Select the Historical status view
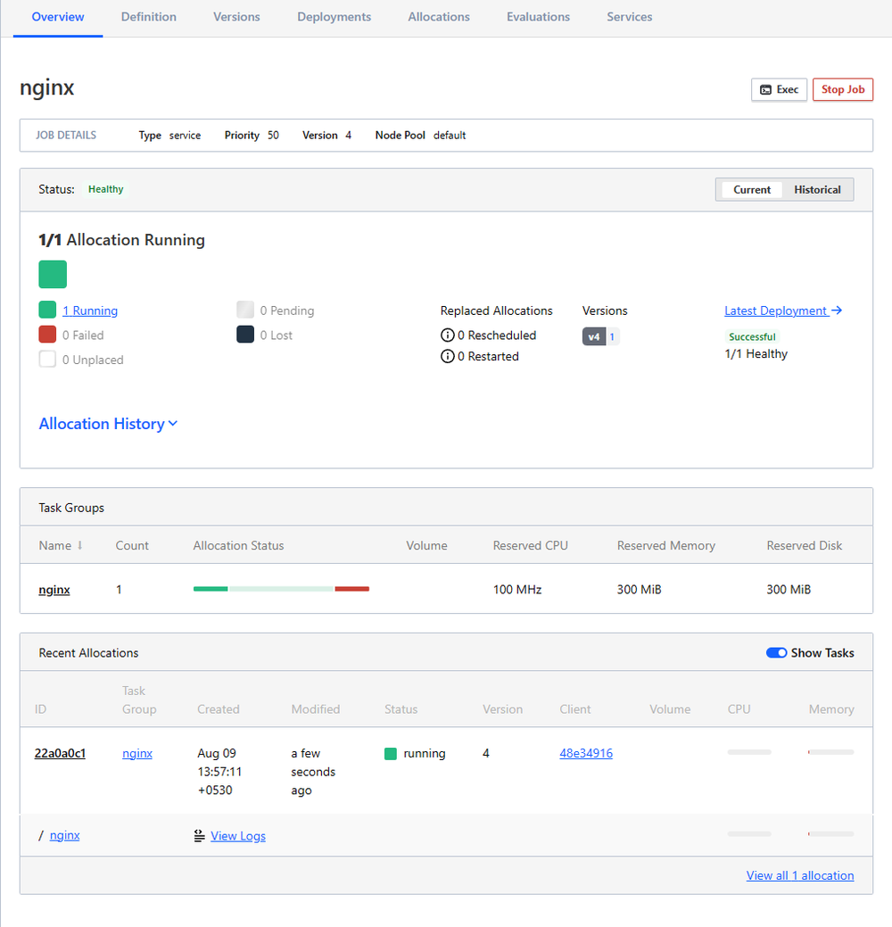The height and width of the screenshot is (927, 892). pyautogui.click(x=817, y=190)
